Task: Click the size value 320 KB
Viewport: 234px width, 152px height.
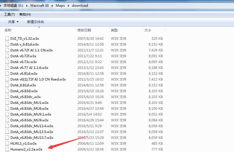Action: 157,38
